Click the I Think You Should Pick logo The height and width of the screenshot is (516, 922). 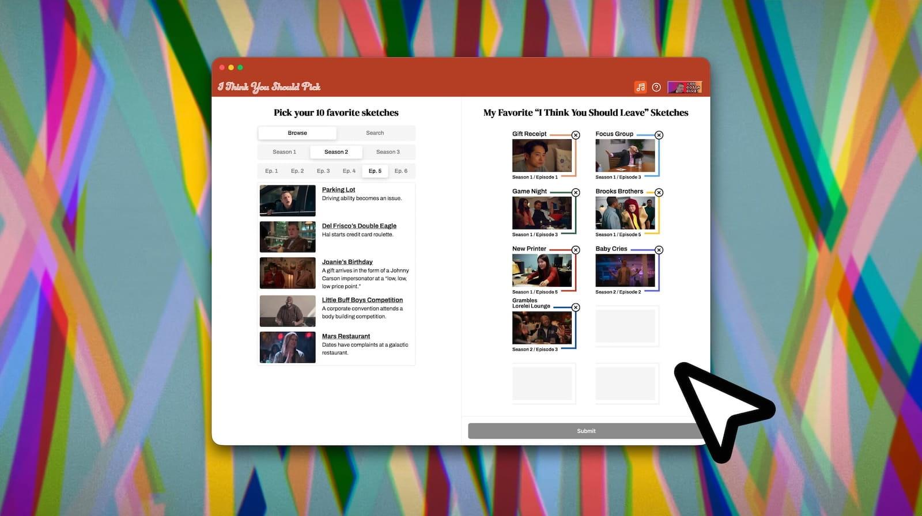[x=269, y=87]
